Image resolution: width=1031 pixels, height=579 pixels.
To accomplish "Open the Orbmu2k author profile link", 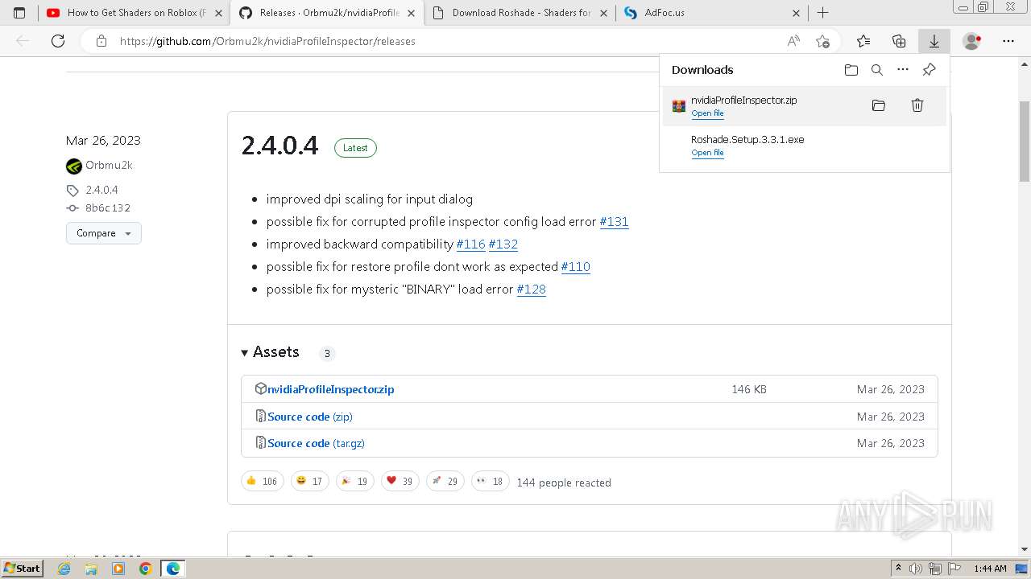I will 109,166.
